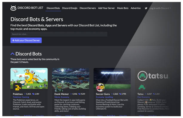Viewport: 183px width, 118px height.
Task: Click the Tatsu server count chat icon
Action: pos(154,94)
